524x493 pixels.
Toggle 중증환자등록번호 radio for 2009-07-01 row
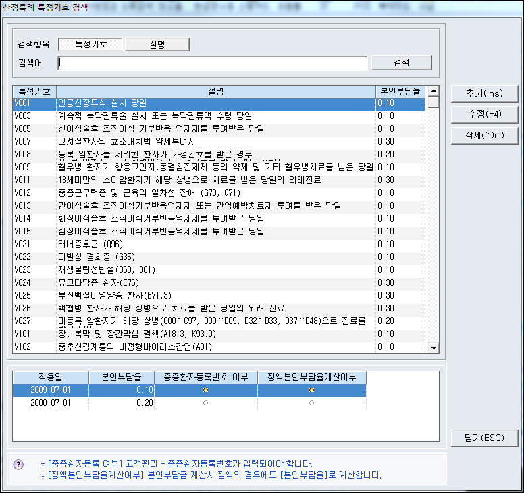[205, 390]
